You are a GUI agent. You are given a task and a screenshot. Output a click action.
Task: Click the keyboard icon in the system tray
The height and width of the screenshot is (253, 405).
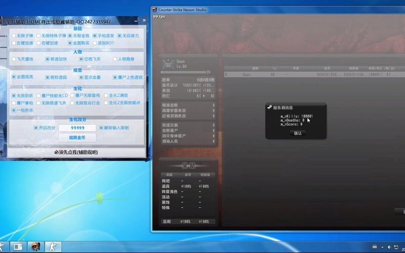pyautogui.click(x=375, y=246)
